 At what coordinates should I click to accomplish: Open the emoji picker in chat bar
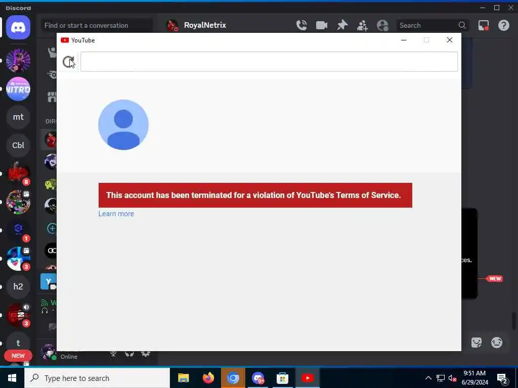click(497, 343)
